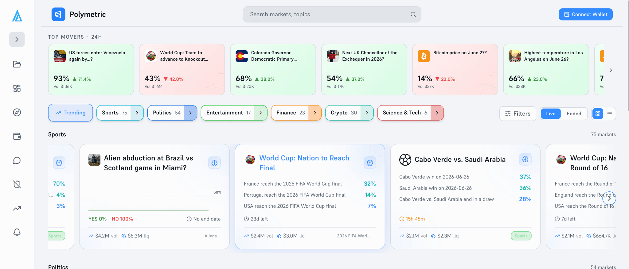Open the crossed shield icon in sidebar
This screenshot has width=629, height=269.
tap(17, 184)
